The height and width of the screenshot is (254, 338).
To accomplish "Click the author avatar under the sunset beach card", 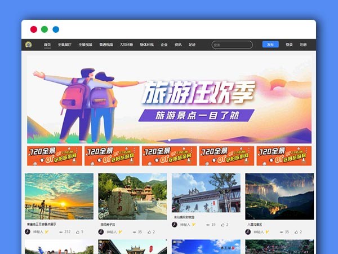I will coord(27,231).
